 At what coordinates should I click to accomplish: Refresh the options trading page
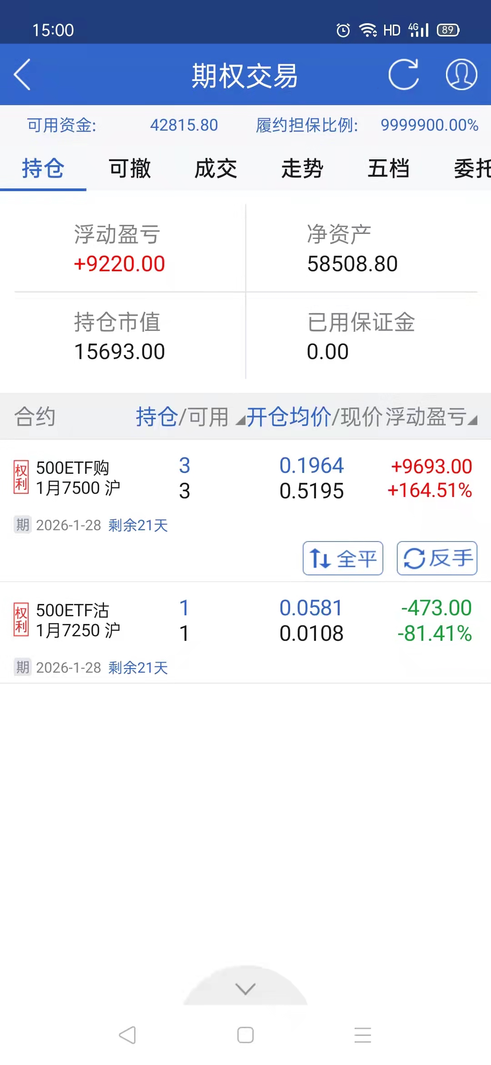403,75
